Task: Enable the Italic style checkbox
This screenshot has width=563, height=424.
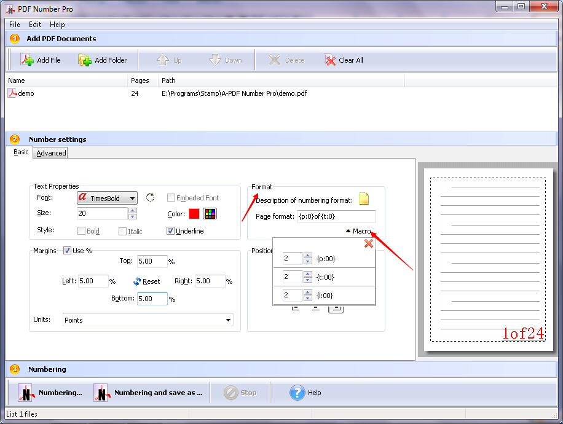Action: click(122, 231)
